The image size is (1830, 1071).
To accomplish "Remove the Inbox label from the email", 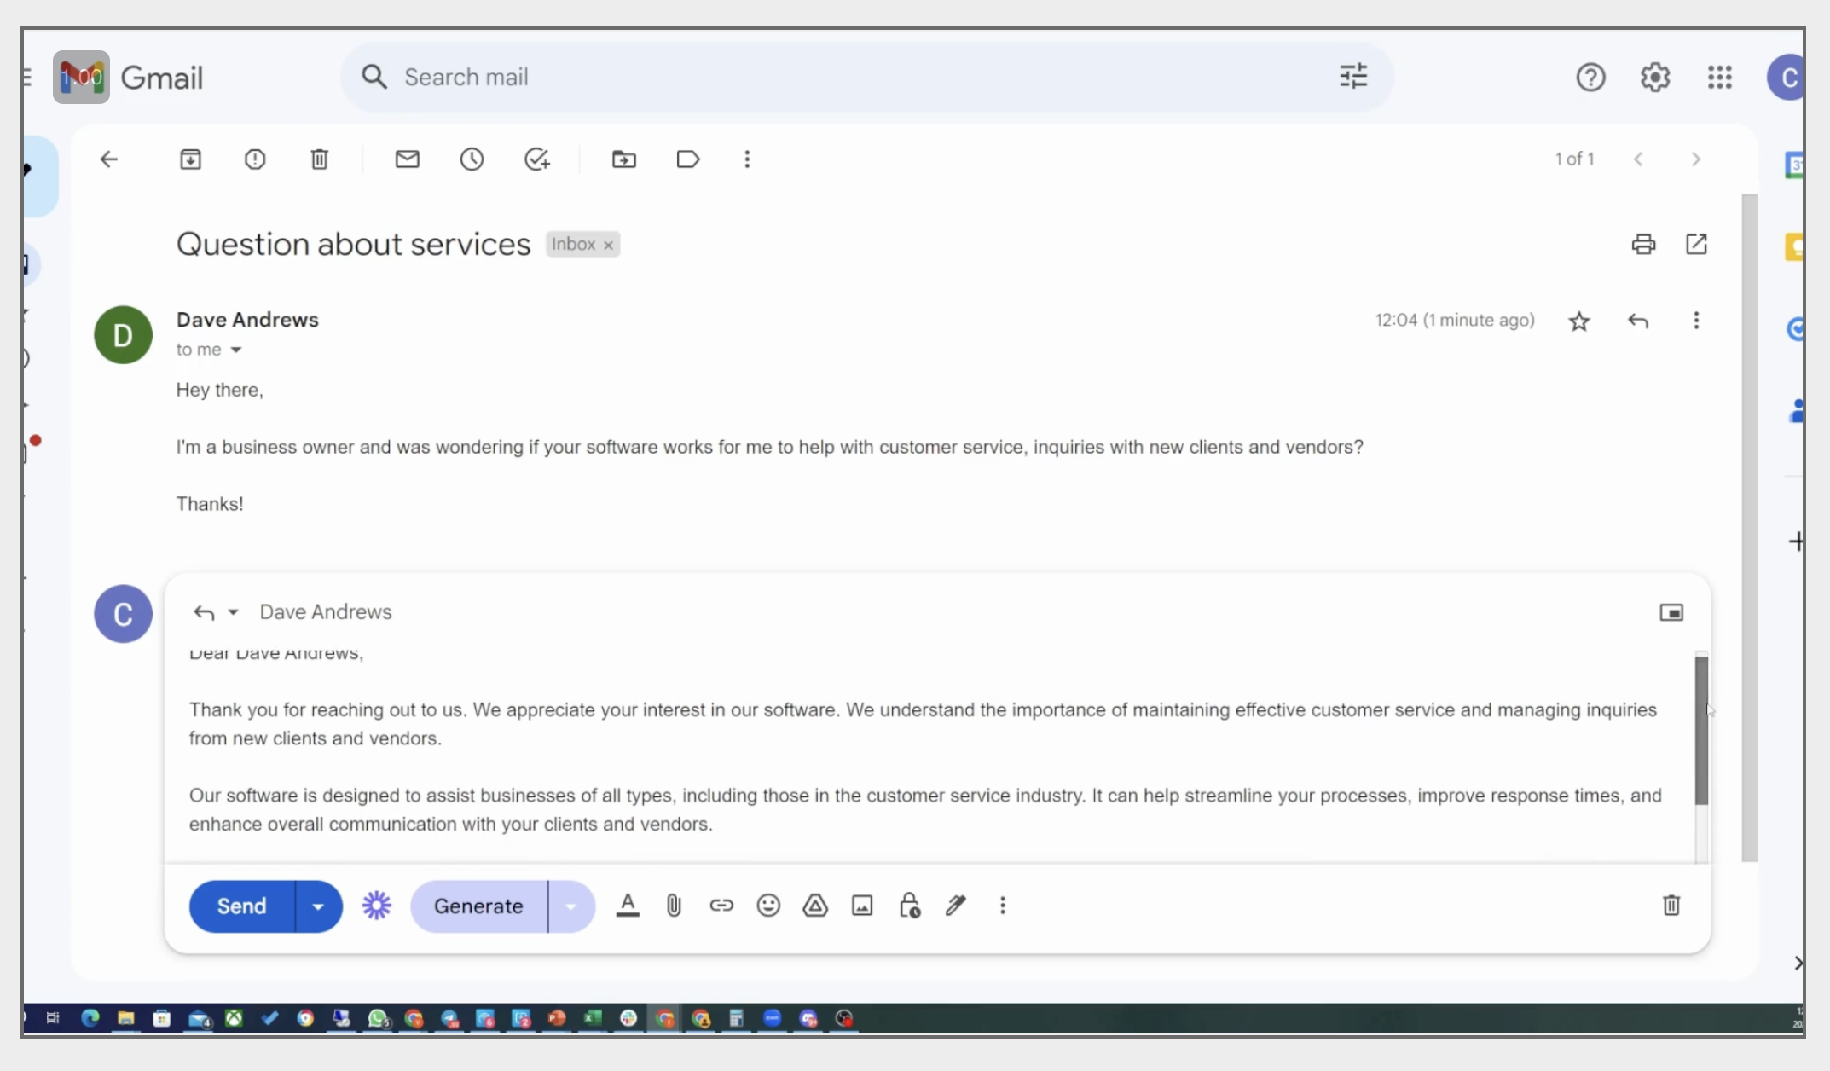I will pos(608,246).
